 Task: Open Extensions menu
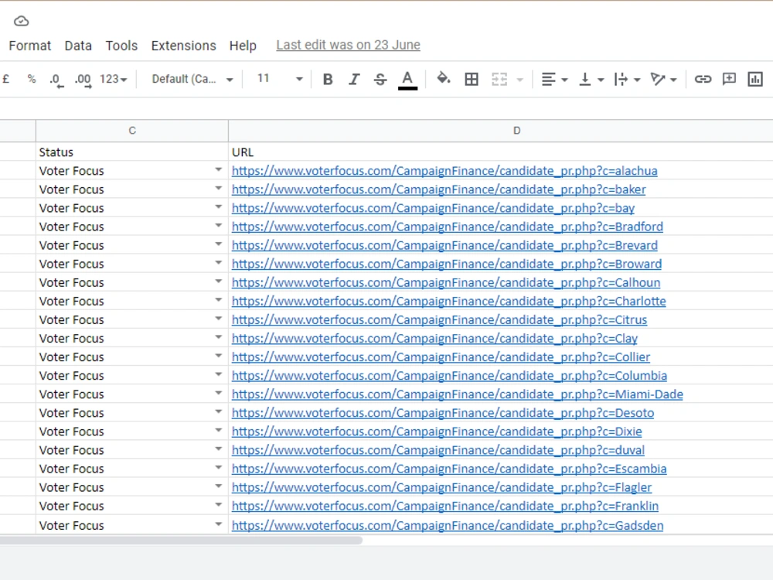[x=183, y=46]
